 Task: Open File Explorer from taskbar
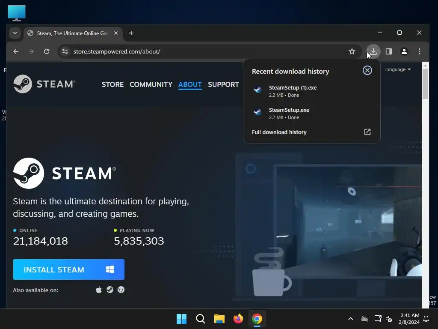tap(219, 319)
